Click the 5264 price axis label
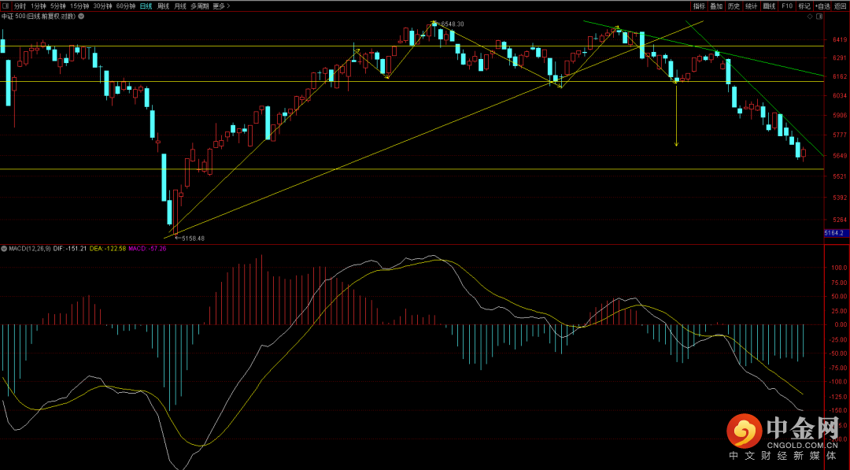The image size is (850, 470). 840,220
